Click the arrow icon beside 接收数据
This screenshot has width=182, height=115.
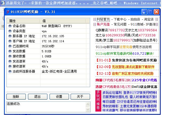tap(10, 56)
